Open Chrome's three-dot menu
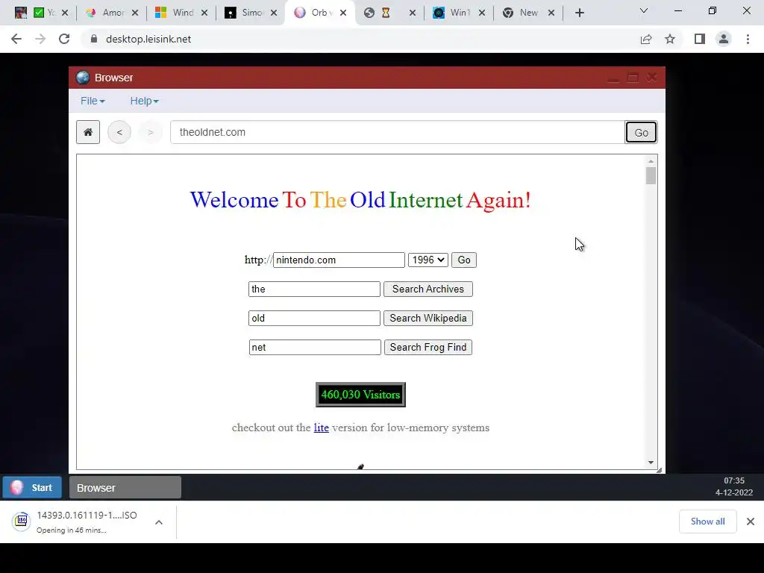764x573 pixels. tap(748, 39)
